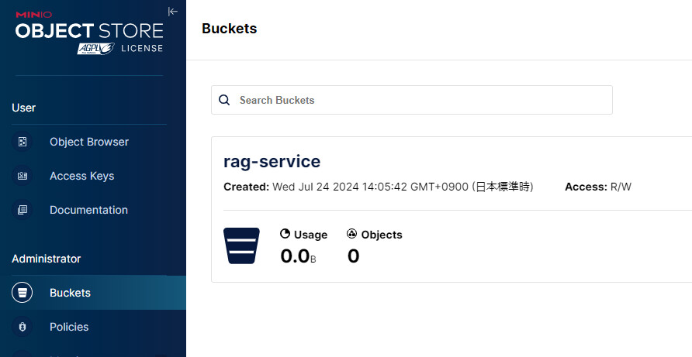Click the Access Keys sidebar icon
Screen dimensions: 692x357
tap(22, 176)
